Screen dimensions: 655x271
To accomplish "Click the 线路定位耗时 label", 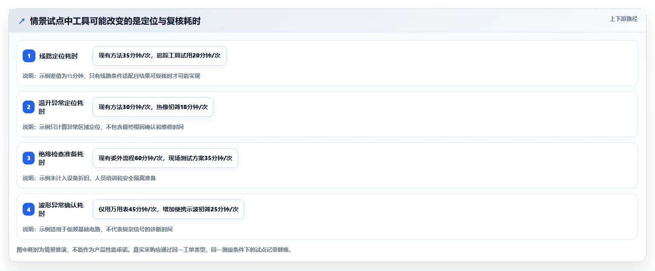I will [58, 56].
